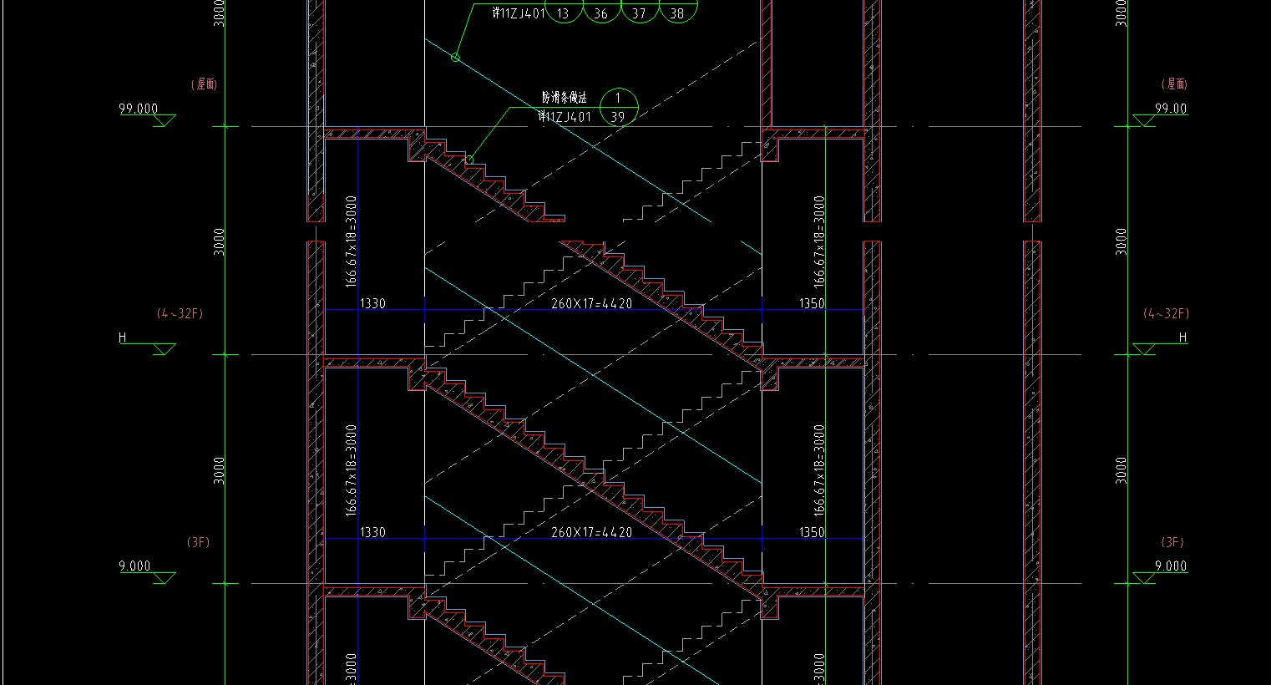Screen dimensions: 1271x685
Task: Click detail bubble number 38
Action: coord(677,13)
